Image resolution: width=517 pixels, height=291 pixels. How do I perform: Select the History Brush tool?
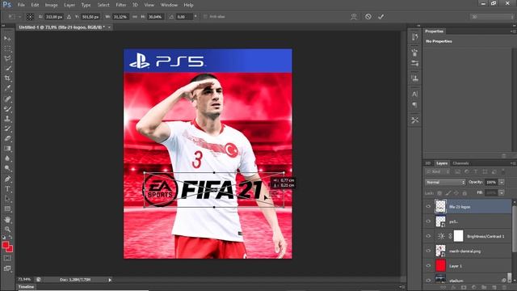click(x=7, y=129)
